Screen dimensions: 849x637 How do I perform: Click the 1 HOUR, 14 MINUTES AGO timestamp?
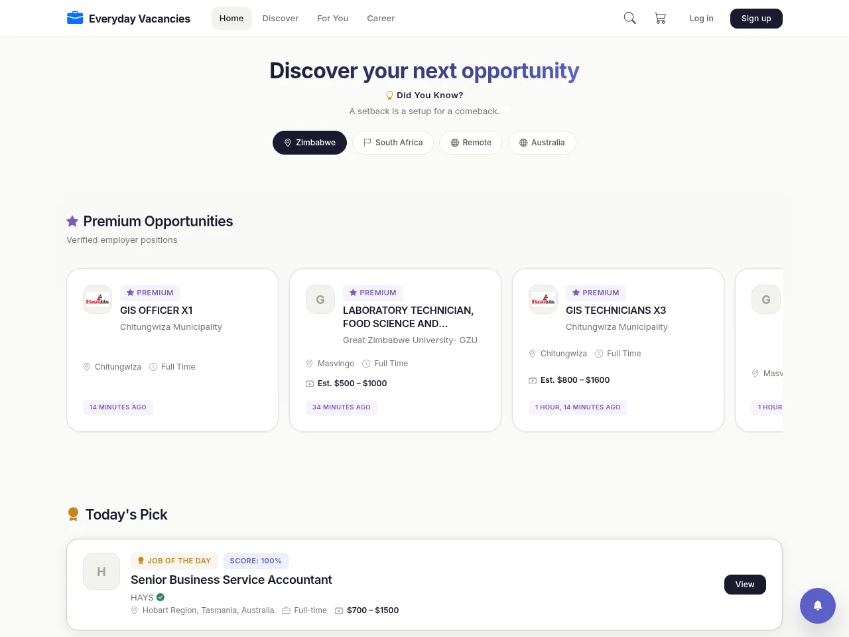(x=578, y=407)
